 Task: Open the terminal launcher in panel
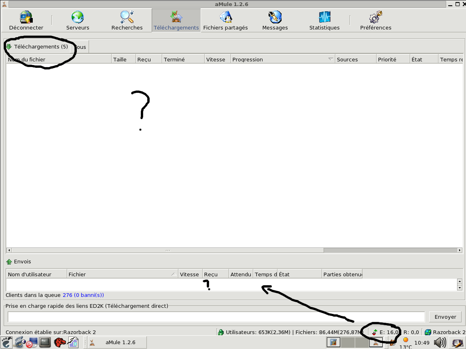tap(45, 343)
